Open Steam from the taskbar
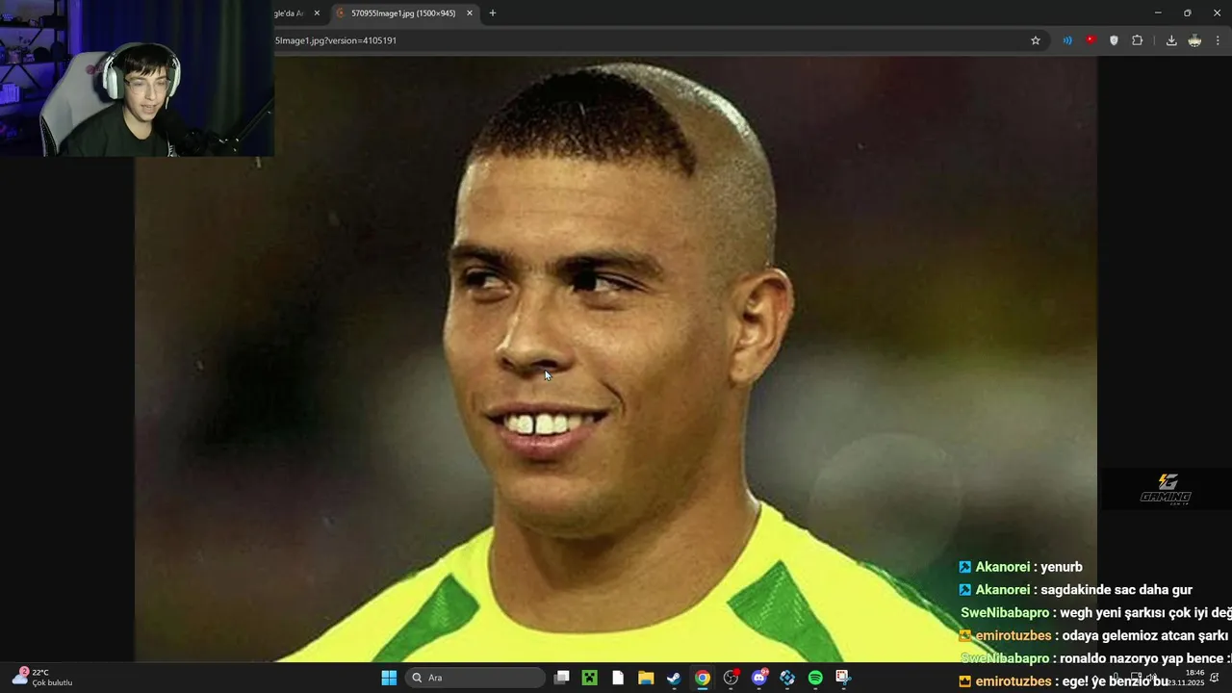Screen dimensions: 1232x693 pos(674,678)
